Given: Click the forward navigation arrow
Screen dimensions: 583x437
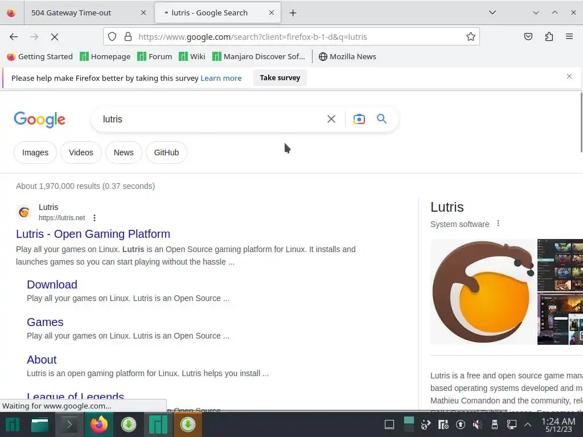Looking at the screenshot, I should [34, 37].
